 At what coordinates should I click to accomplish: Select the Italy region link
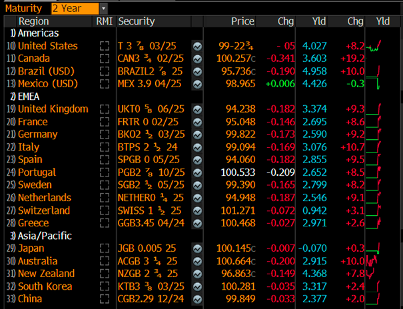[29, 147]
